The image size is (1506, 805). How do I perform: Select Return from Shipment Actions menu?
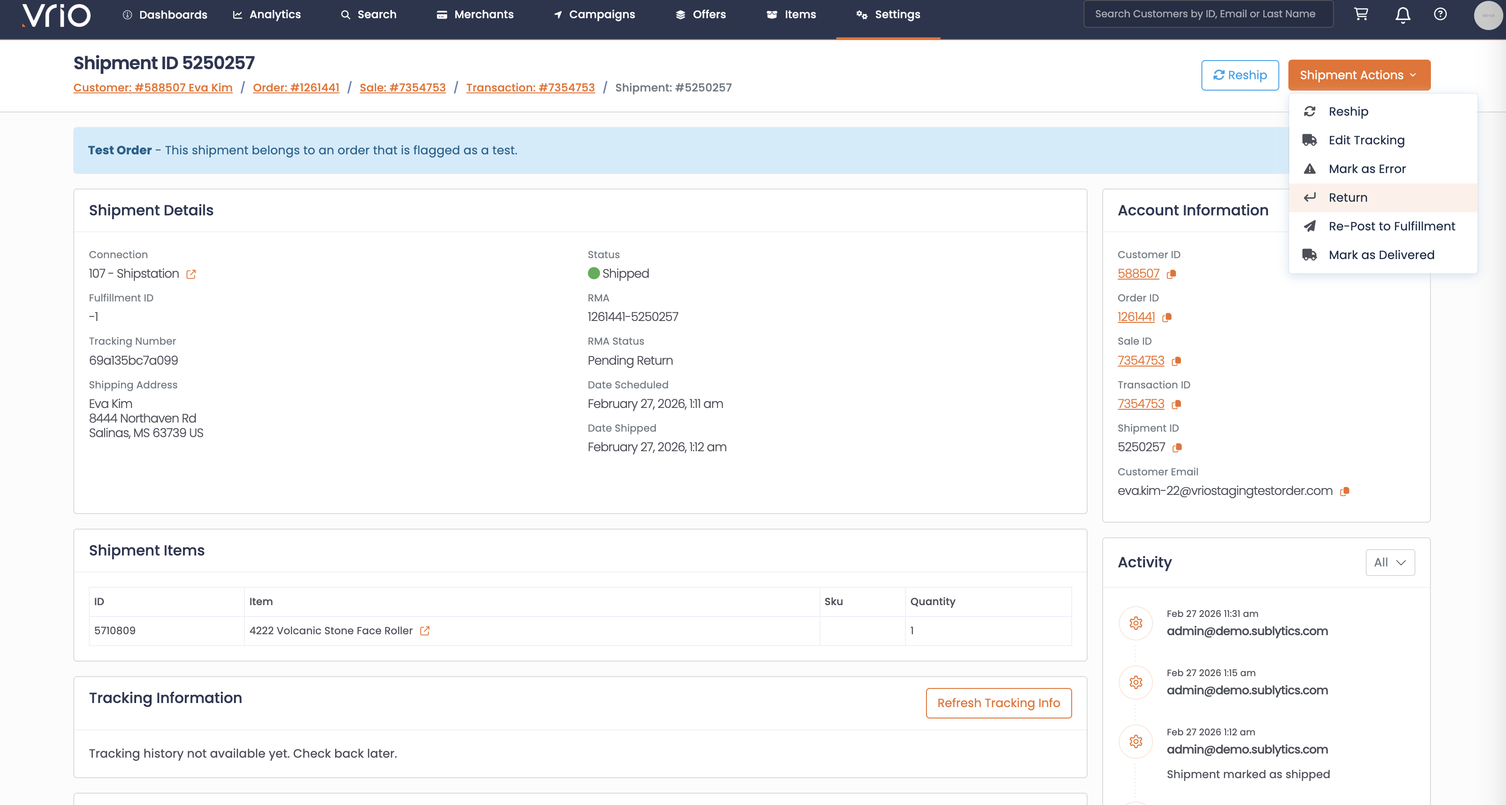(1348, 198)
